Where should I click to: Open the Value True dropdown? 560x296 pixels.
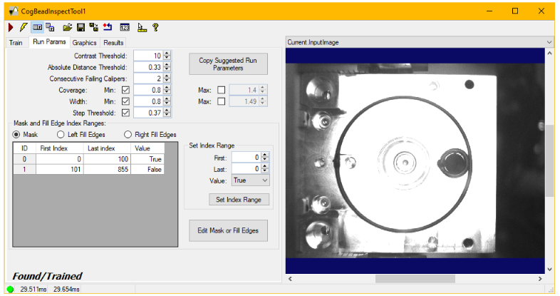251,180
